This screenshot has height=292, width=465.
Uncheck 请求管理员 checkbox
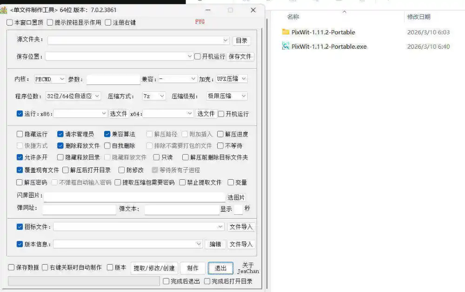(60, 134)
